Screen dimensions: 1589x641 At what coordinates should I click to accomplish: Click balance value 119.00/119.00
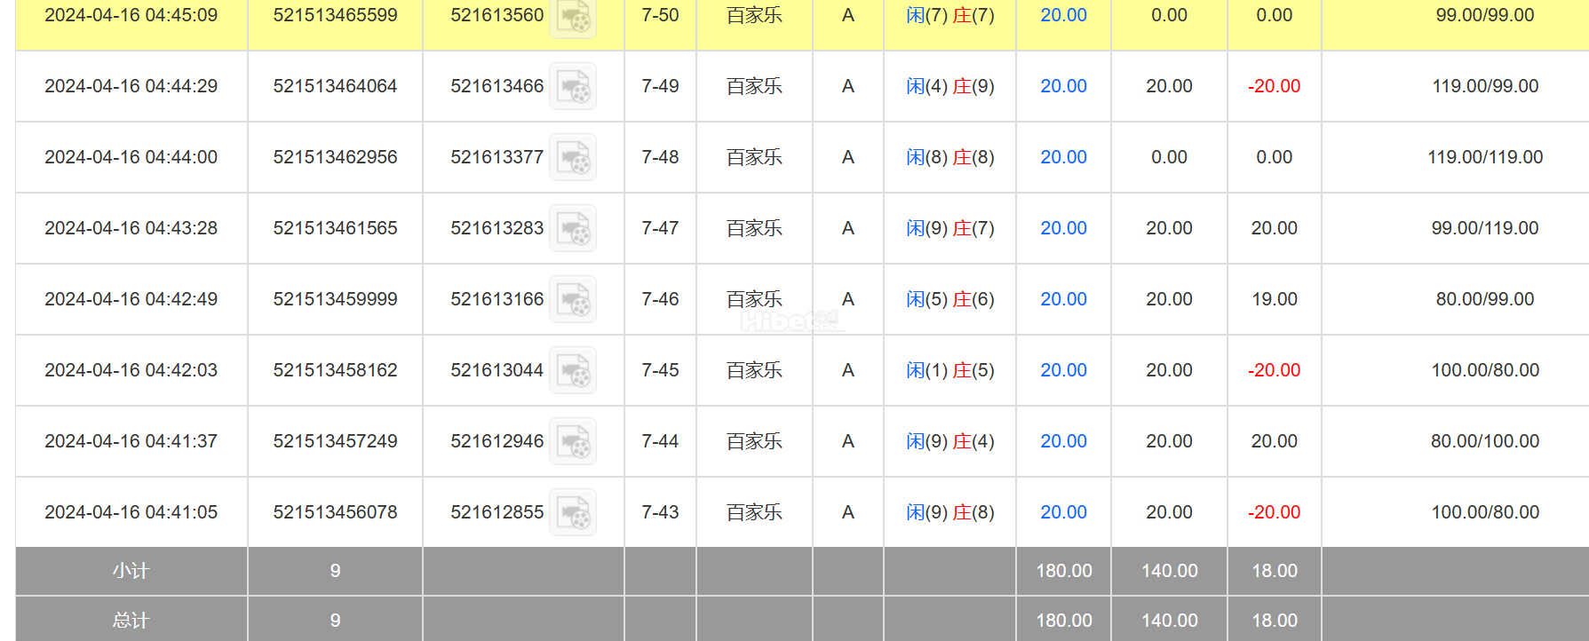point(1485,157)
